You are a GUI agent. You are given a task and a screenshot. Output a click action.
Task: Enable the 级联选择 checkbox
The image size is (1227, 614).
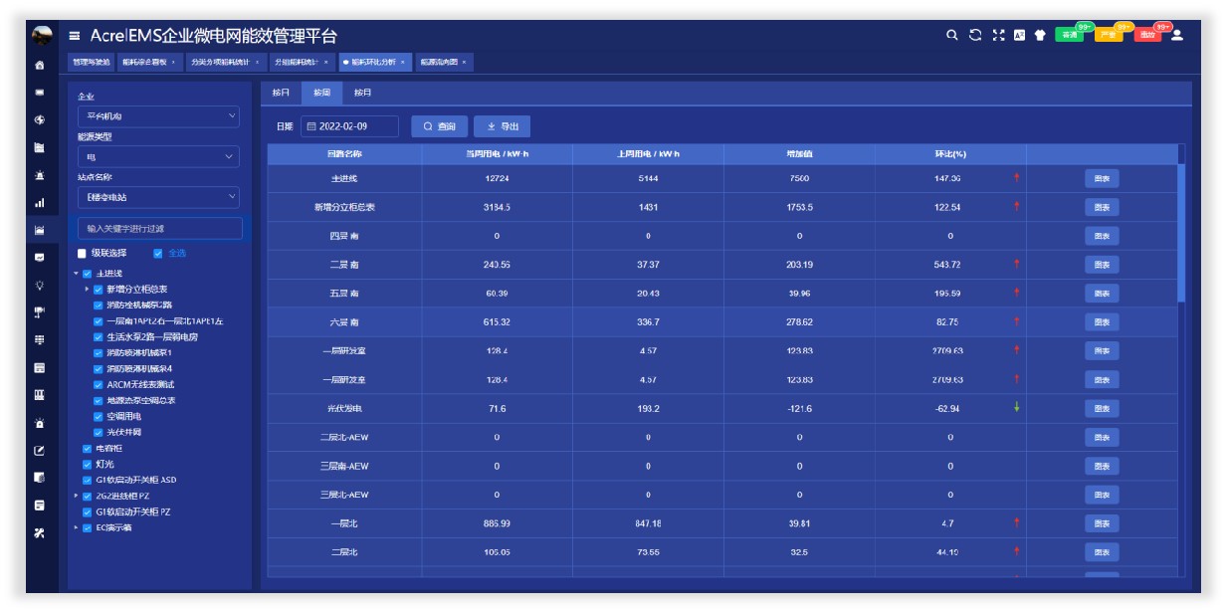pyautogui.click(x=83, y=254)
